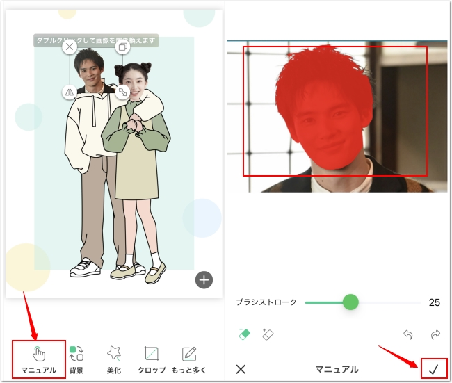Duplicate the layer using the copy handle

click(123, 47)
